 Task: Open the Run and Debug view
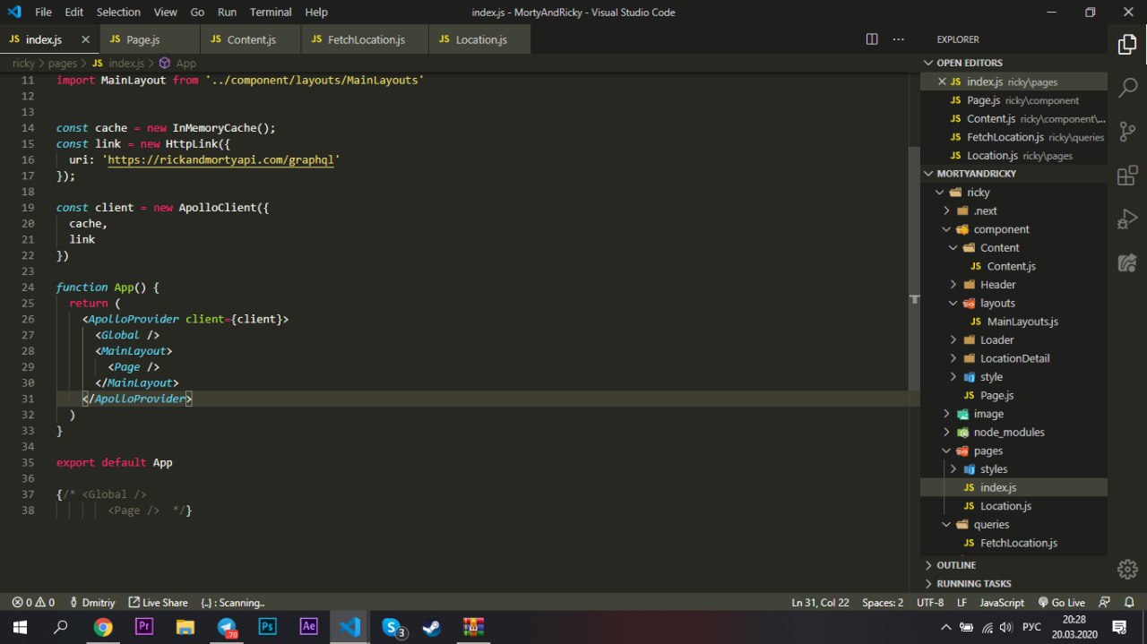click(1127, 219)
